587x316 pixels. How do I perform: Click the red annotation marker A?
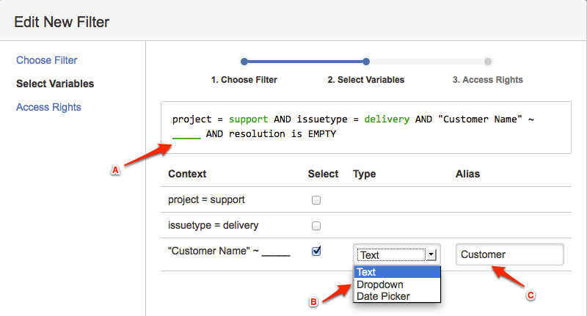tap(114, 169)
